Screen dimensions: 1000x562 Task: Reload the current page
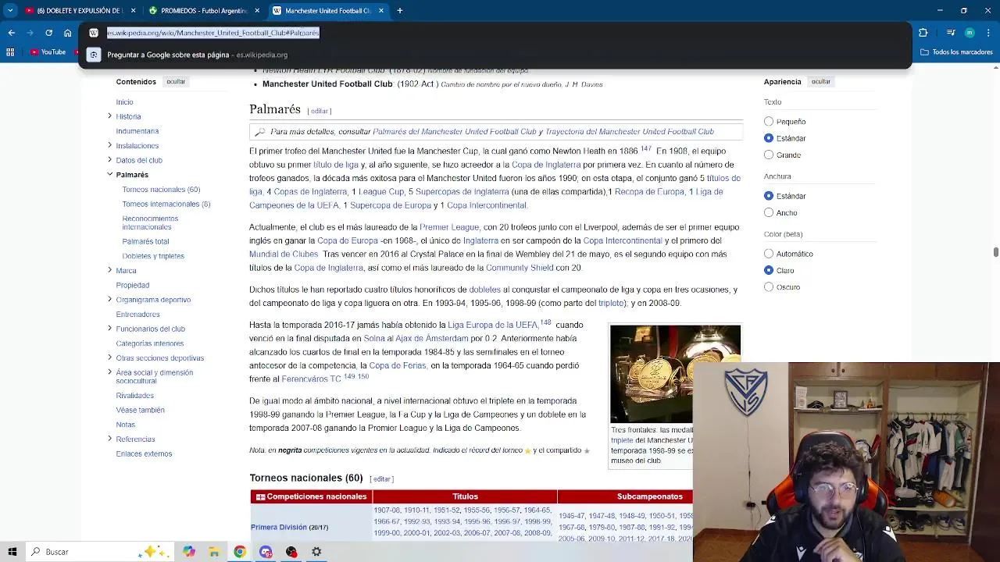(x=48, y=33)
